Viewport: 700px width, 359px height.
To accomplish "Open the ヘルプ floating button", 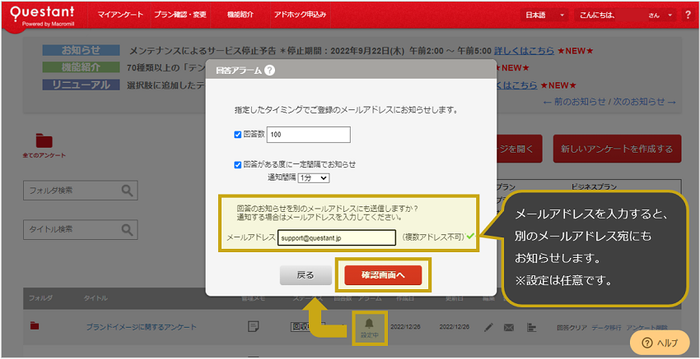I will 660,343.
